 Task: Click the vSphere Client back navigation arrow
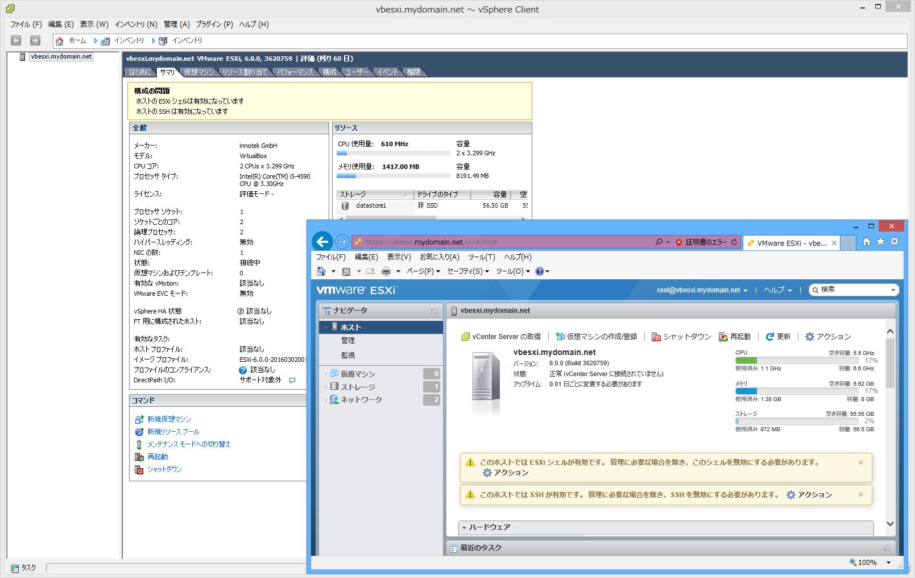(x=16, y=40)
